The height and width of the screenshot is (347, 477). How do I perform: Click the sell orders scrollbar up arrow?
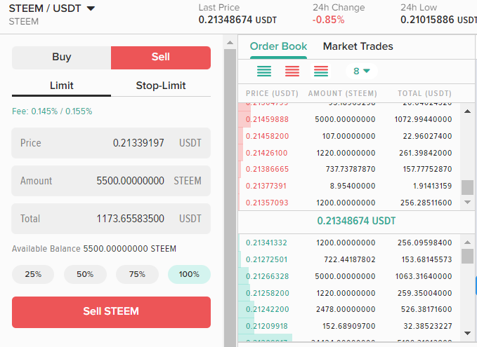point(468,111)
